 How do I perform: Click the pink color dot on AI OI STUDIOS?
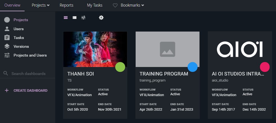coord(265,67)
